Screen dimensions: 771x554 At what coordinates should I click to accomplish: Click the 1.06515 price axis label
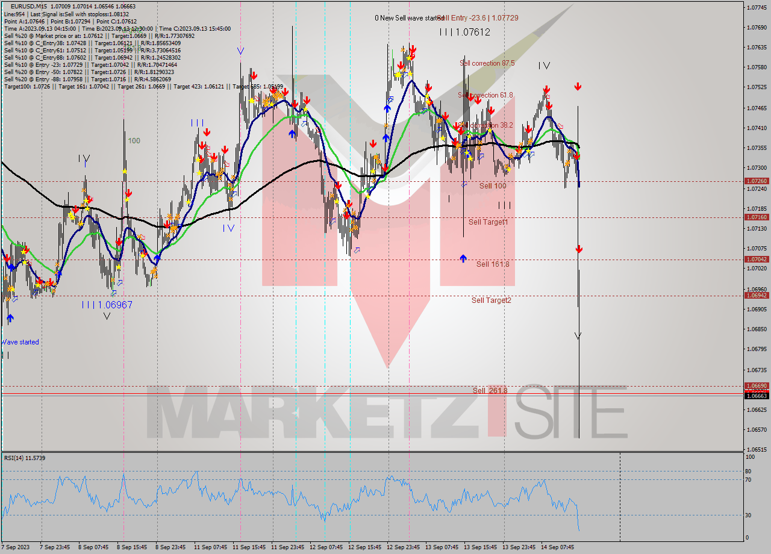click(757, 450)
